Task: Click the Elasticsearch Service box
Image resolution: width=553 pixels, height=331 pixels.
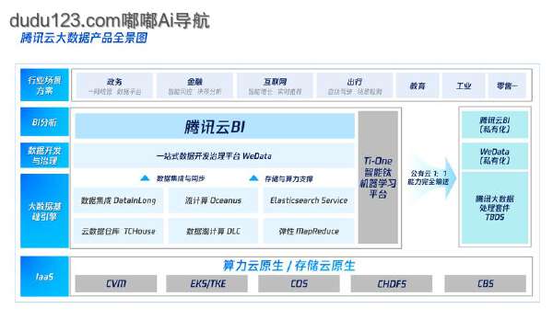Action: click(x=309, y=200)
